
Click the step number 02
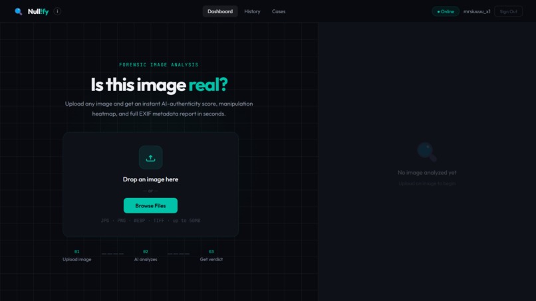(146, 251)
